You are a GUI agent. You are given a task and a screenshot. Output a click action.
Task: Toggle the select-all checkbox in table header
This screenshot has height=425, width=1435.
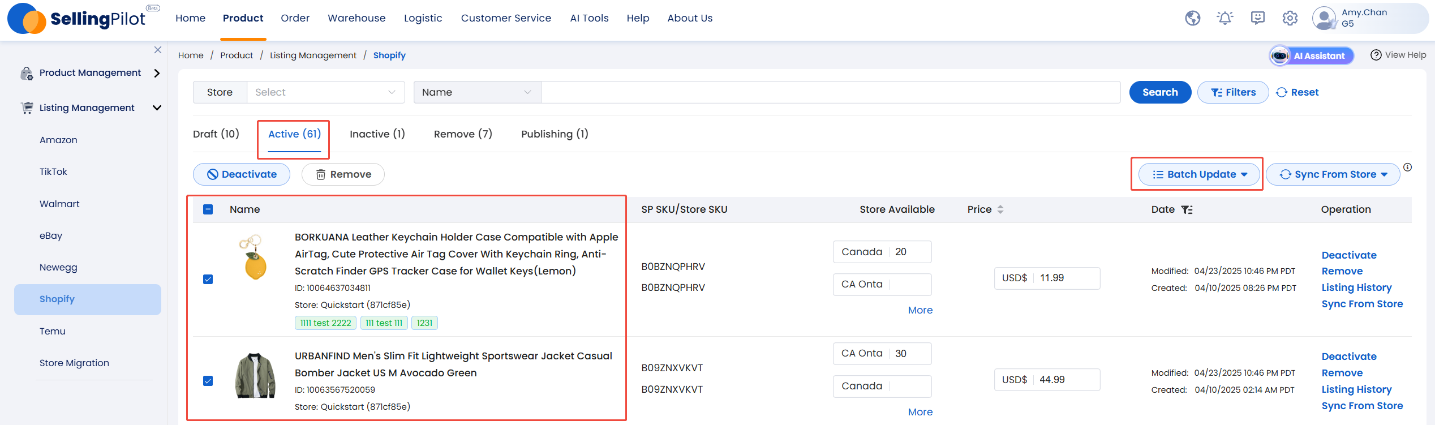[x=208, y=209]
